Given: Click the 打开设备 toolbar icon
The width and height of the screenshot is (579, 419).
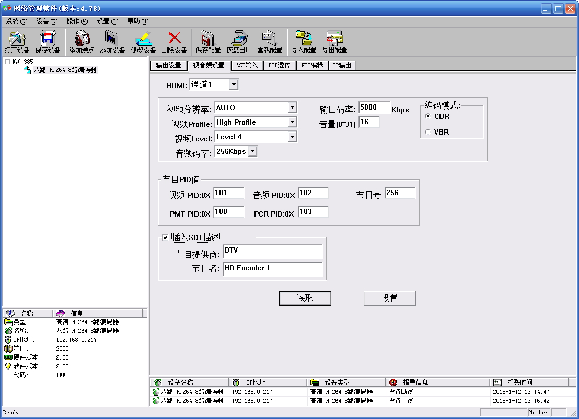Looking at the screenshot, I should coord(17,40).
